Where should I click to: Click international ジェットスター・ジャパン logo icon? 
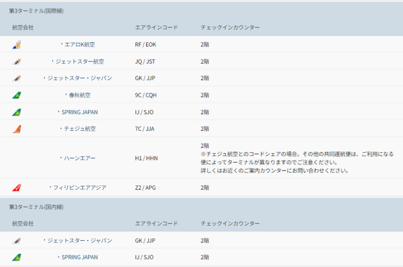tap(17, 78)
